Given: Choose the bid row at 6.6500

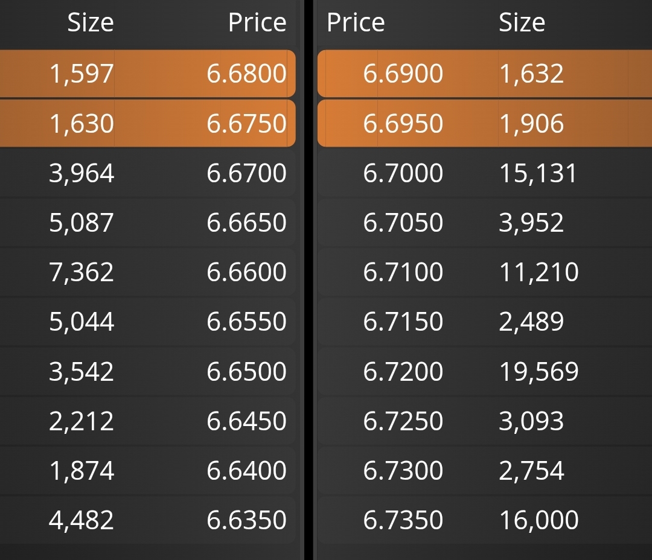Looking at the screenshot, I should pos(148,371).
